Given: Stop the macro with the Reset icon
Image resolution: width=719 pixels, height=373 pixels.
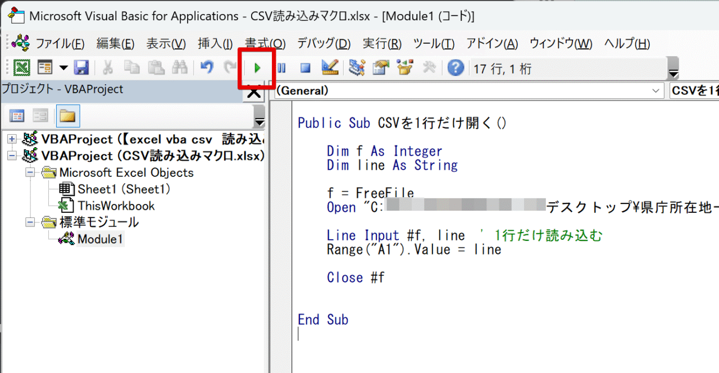Looking at the screenshot, I should pos(304,67).
